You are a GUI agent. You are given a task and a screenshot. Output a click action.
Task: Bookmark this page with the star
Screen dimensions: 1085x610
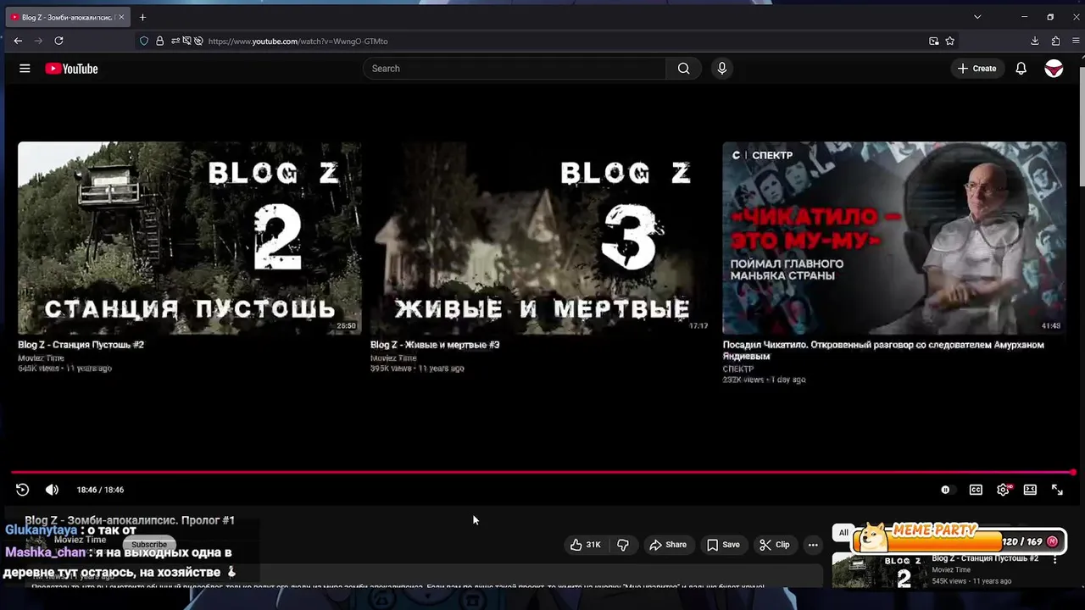[950, 41]
